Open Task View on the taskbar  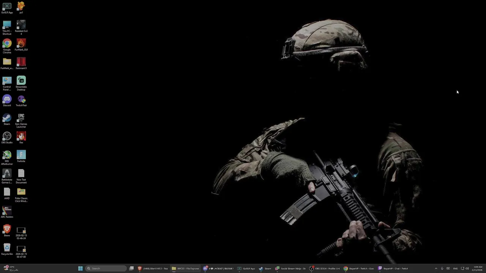click(x=131, y=268)
